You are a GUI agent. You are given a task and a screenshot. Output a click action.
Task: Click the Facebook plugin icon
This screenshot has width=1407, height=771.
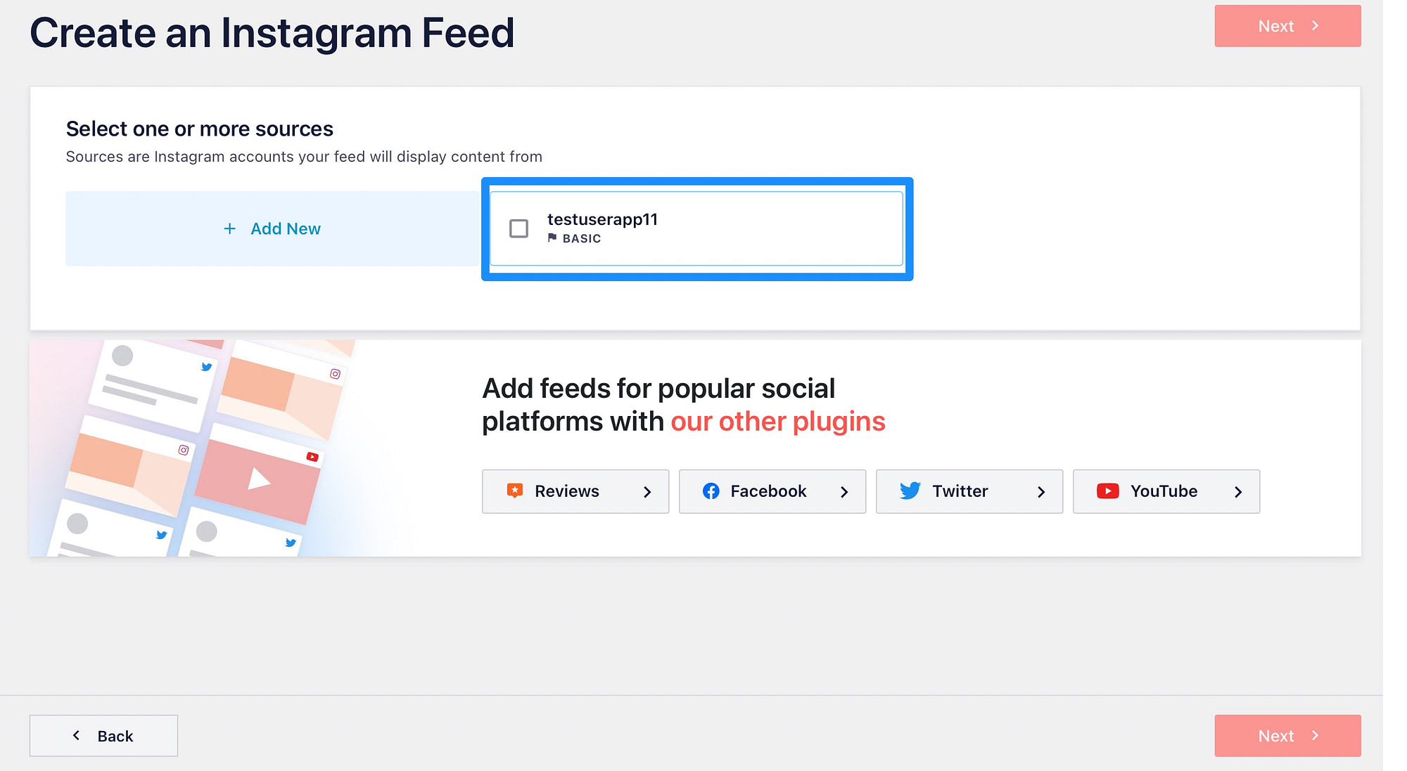point(711,491)
